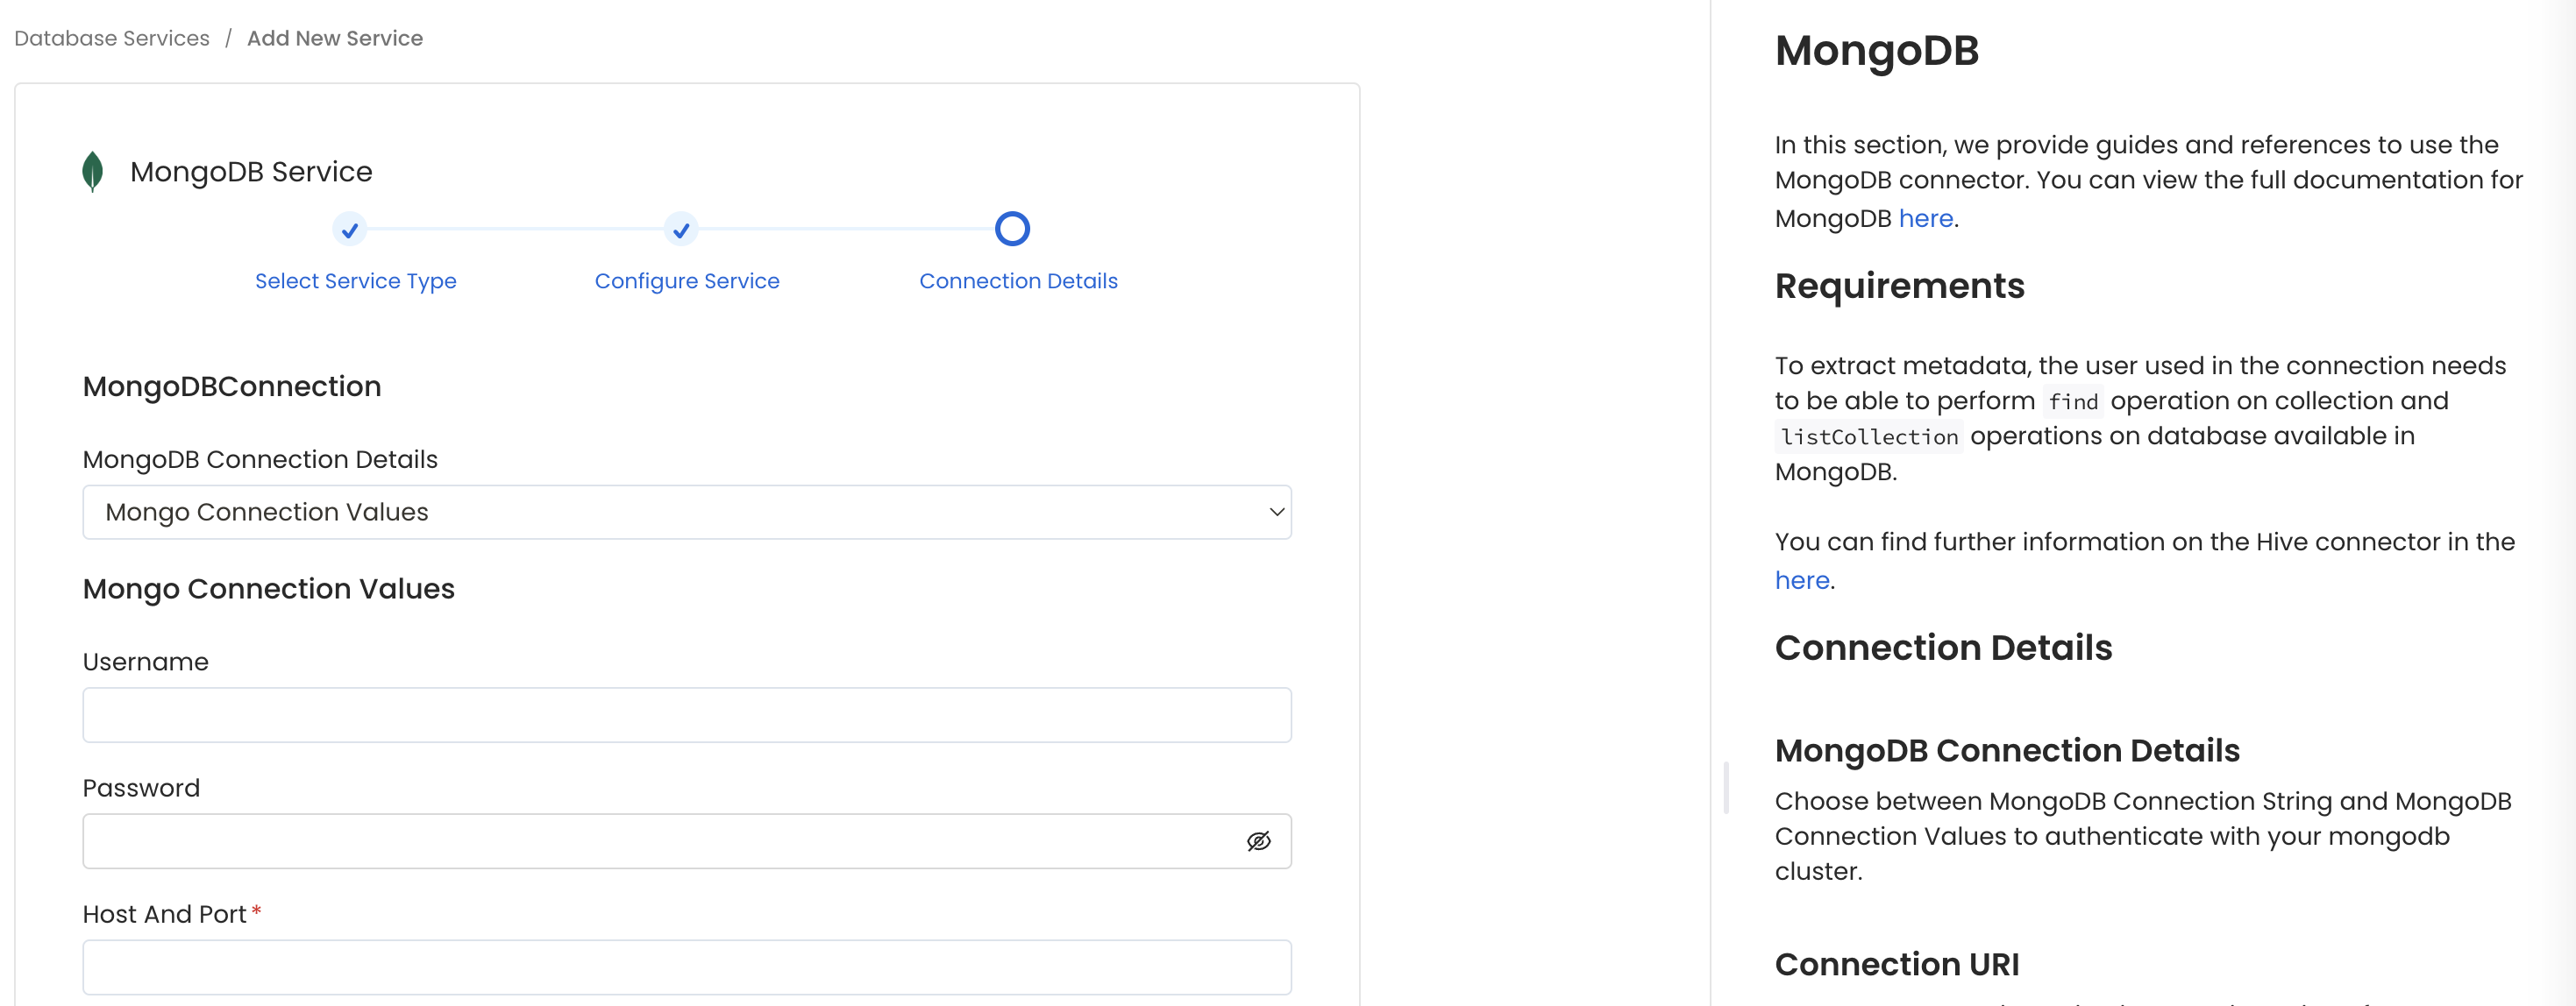Click the Username input field

(687, 714)
